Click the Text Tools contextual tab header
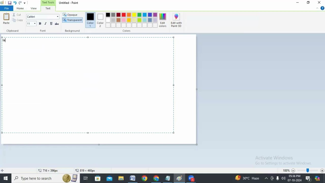Screen dimensions: 325x183 coord(48,3)
